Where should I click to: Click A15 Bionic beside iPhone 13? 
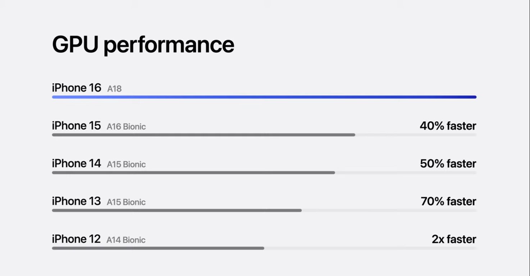(x=126, y=202)
